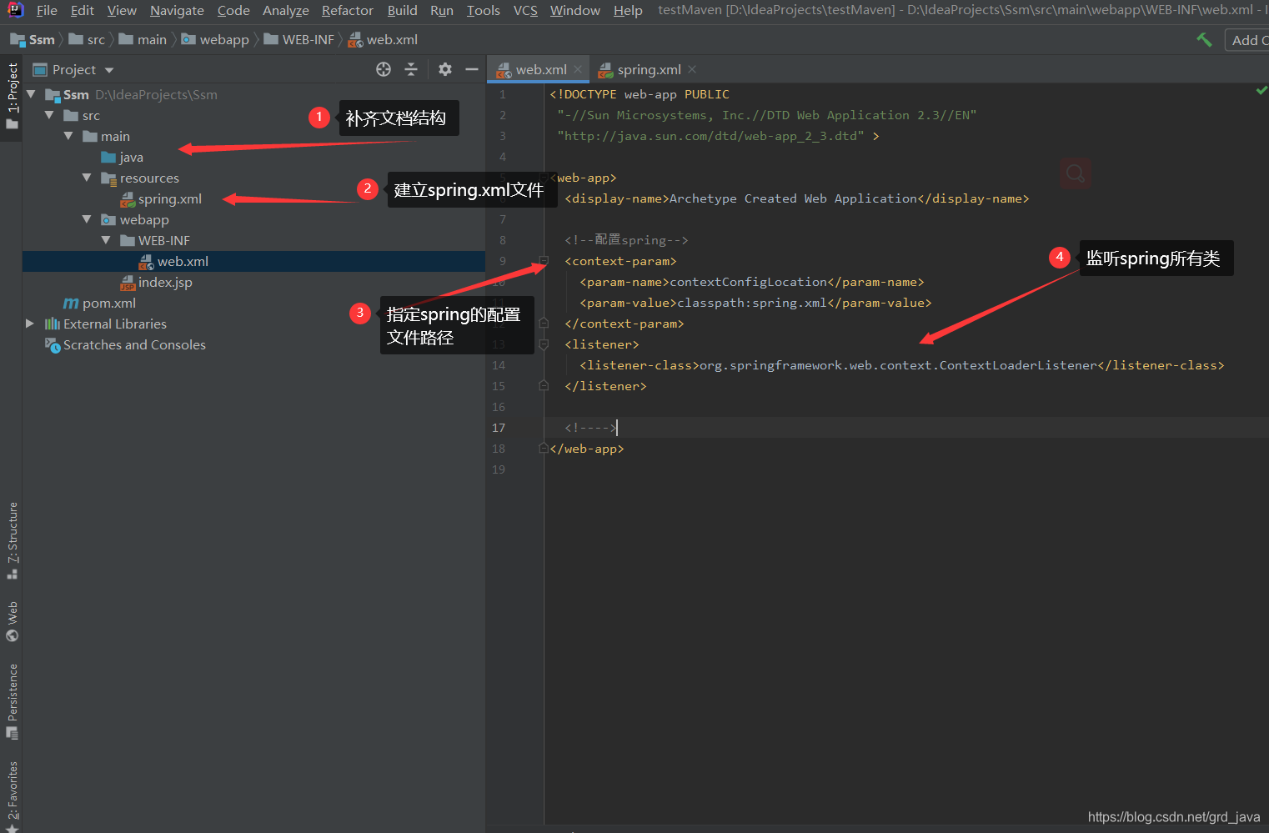Screen dimensions: 1269x833
Task: Toggle the Structure side tool tab
Action: pyautogui.click(x=12, y=540)
